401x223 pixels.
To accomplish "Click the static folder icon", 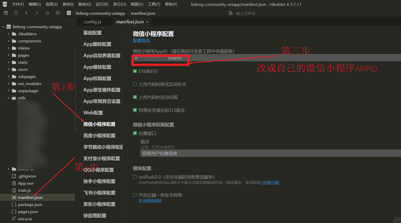I will (14, 62).
